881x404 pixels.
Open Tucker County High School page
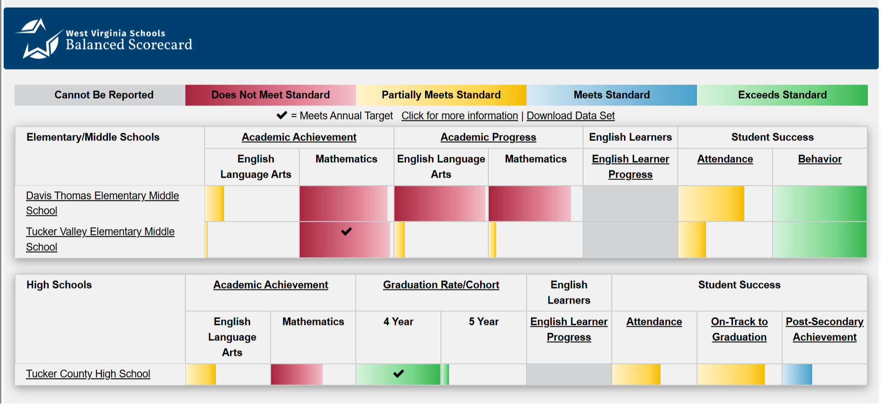(88, 374)
